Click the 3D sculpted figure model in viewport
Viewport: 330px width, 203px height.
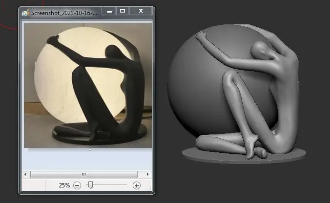tap(238, 93)
